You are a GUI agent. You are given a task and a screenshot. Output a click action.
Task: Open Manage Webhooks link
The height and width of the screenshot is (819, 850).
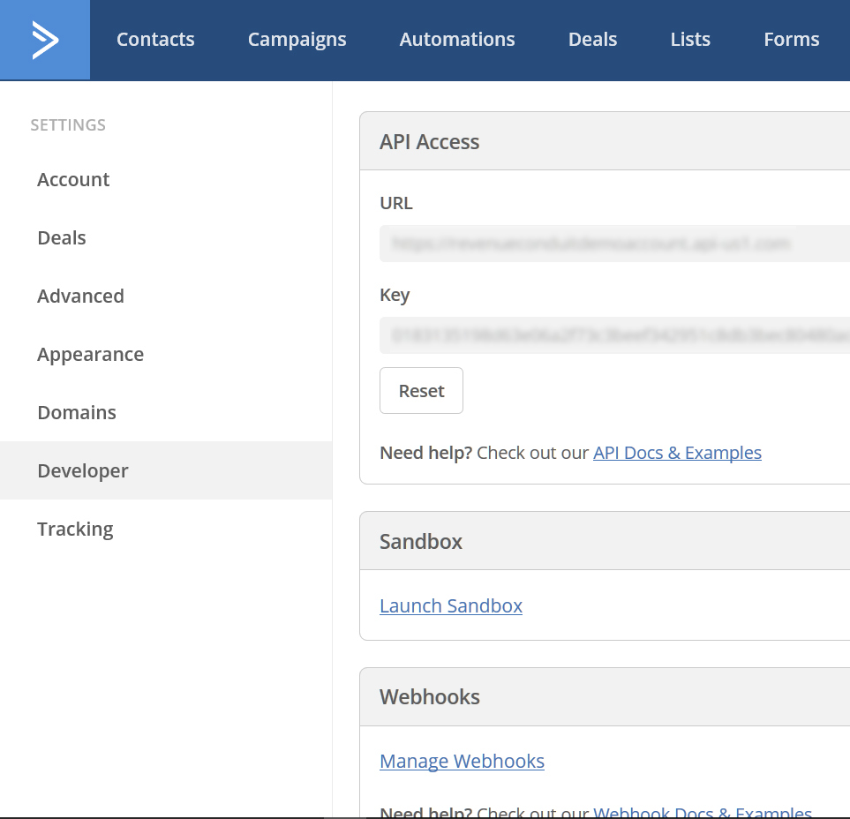[462, 762]
